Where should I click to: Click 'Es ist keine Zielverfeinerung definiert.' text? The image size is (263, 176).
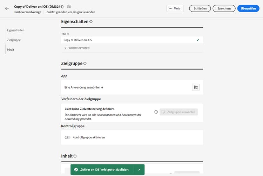[89, 109]
